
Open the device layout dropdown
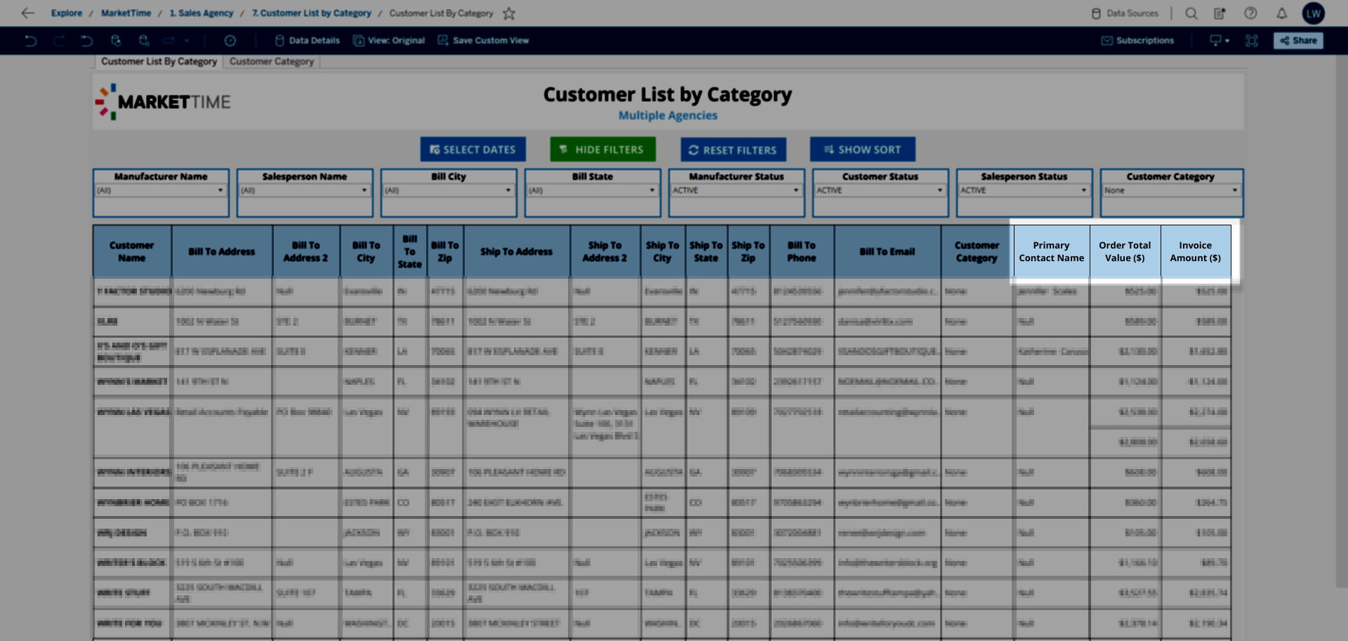(x=1219, y=41)
